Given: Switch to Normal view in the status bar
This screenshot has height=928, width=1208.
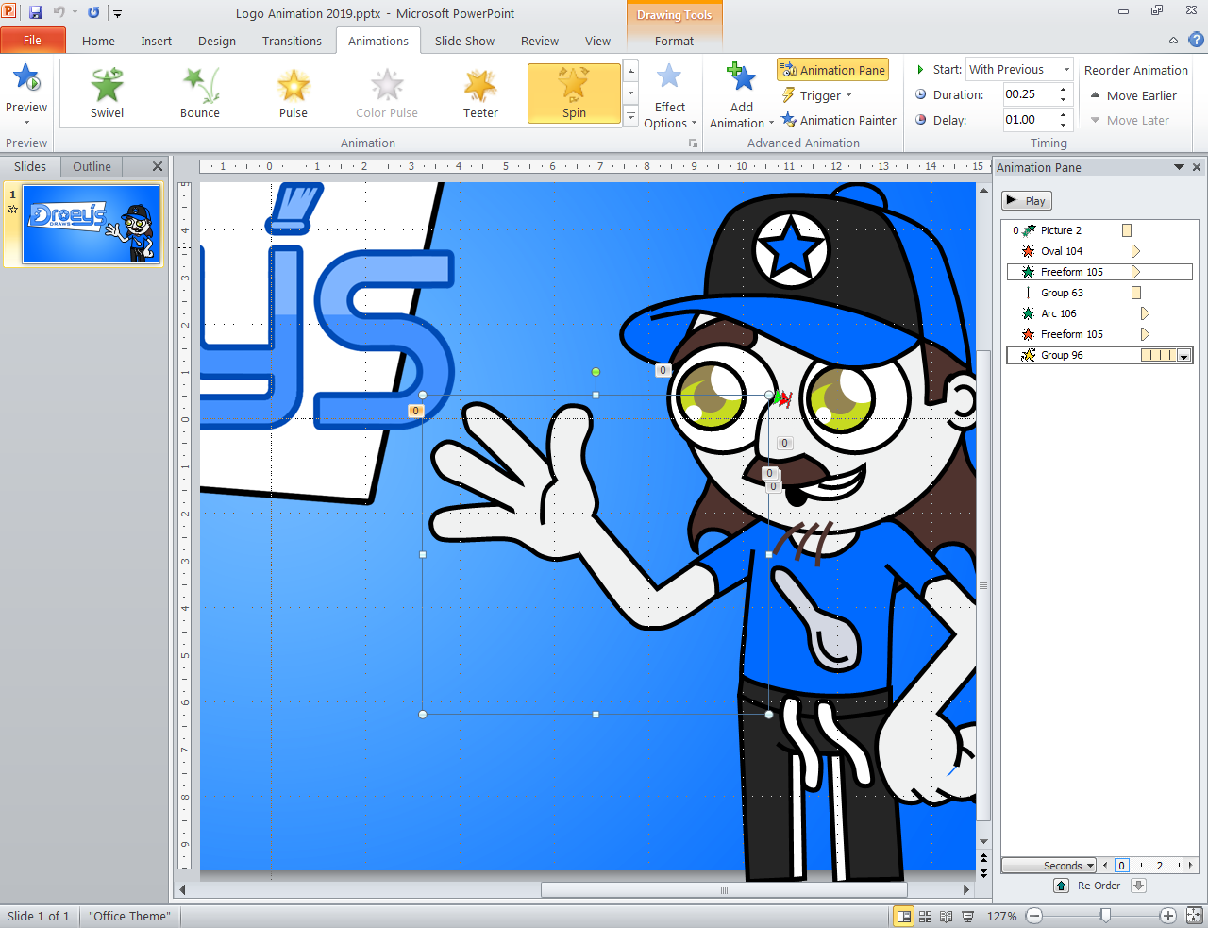Looking at the screenshot, I should click(x=904, y=916).
